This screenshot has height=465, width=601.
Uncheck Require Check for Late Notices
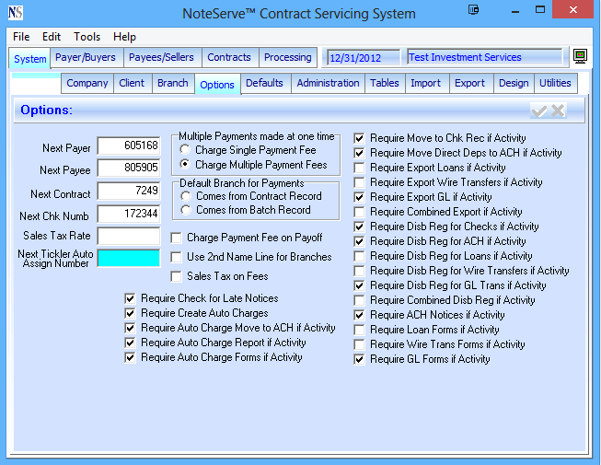coord(131,299)
